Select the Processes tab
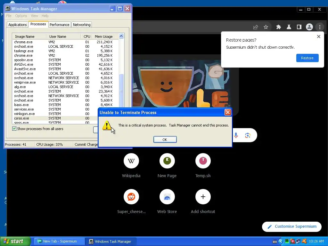328x246 pixels. coord(38,24)
